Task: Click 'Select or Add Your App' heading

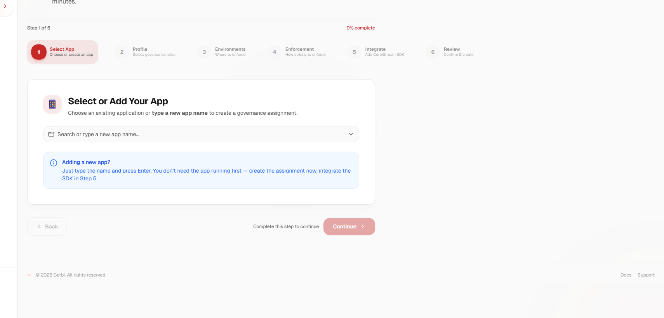Action: (118, 101)
